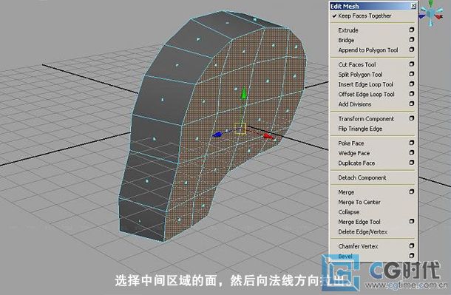Screen dimensions: 451x295
Task: Select Merge To Center menu entry
Action: click(359, 202)
